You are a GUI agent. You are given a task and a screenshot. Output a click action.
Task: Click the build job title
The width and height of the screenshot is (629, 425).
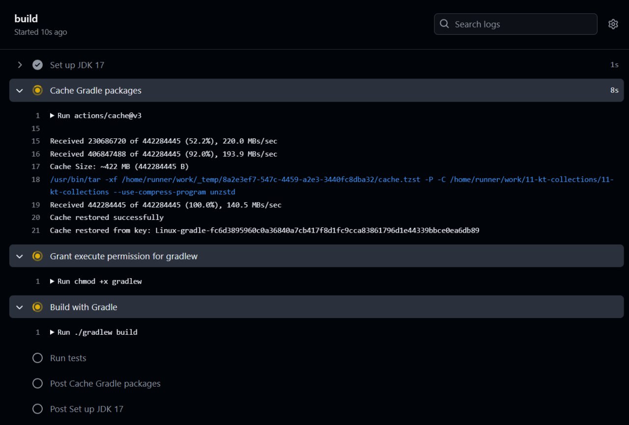click(26, 19)
